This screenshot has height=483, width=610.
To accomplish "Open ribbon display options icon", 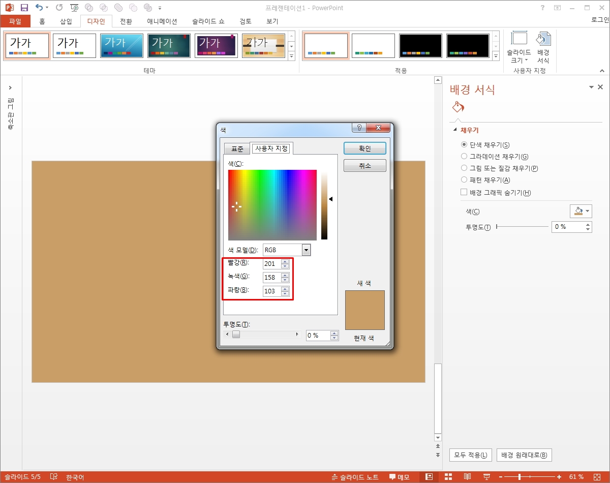I will [557, 8].
